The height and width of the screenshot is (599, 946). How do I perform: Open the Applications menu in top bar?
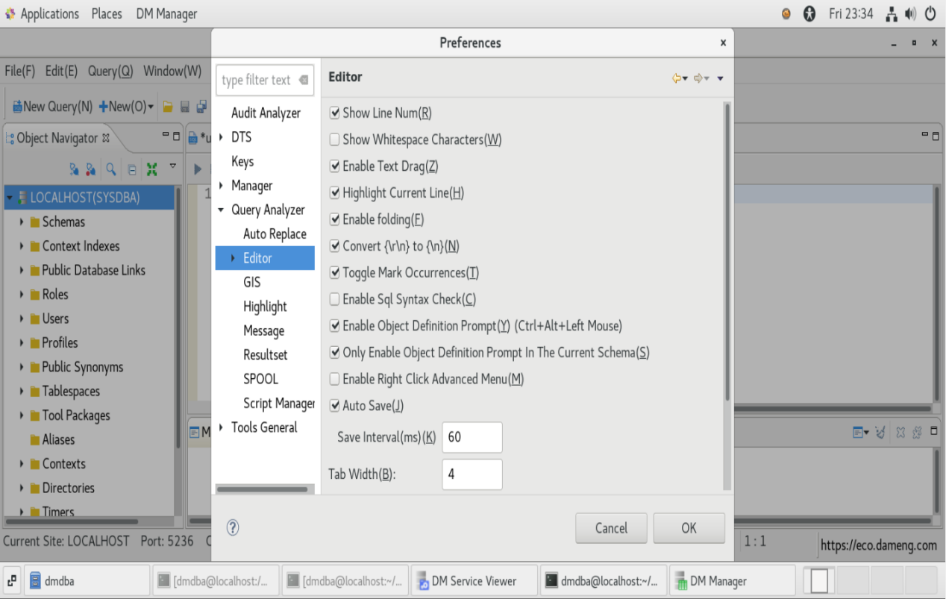49,14
